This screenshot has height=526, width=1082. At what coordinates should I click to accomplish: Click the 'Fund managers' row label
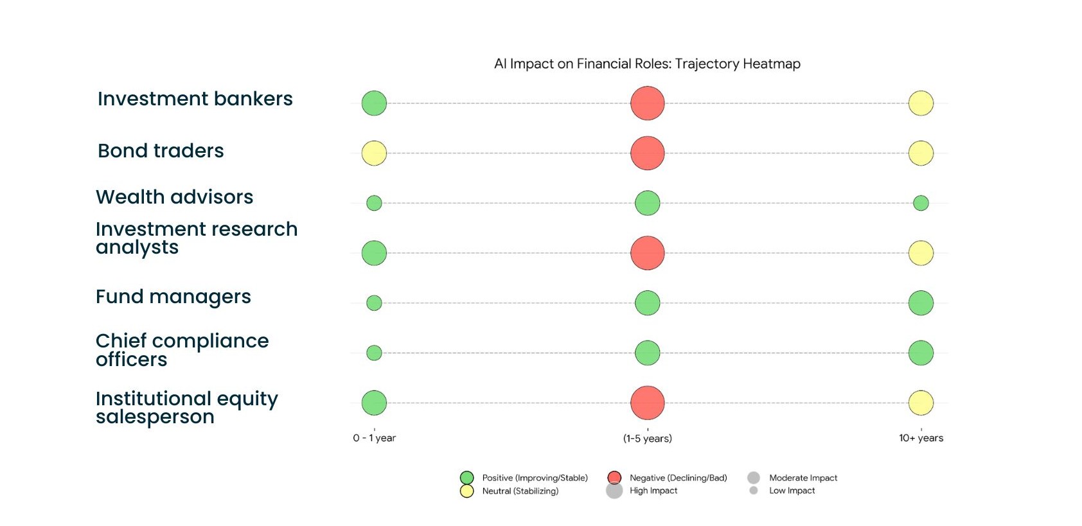pyautogui.click(x=173, y=297)
